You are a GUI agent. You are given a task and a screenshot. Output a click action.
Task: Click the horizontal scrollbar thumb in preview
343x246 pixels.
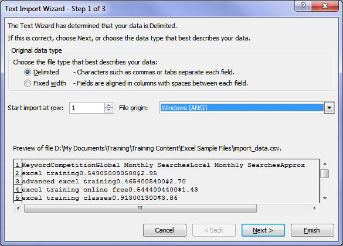140,208
